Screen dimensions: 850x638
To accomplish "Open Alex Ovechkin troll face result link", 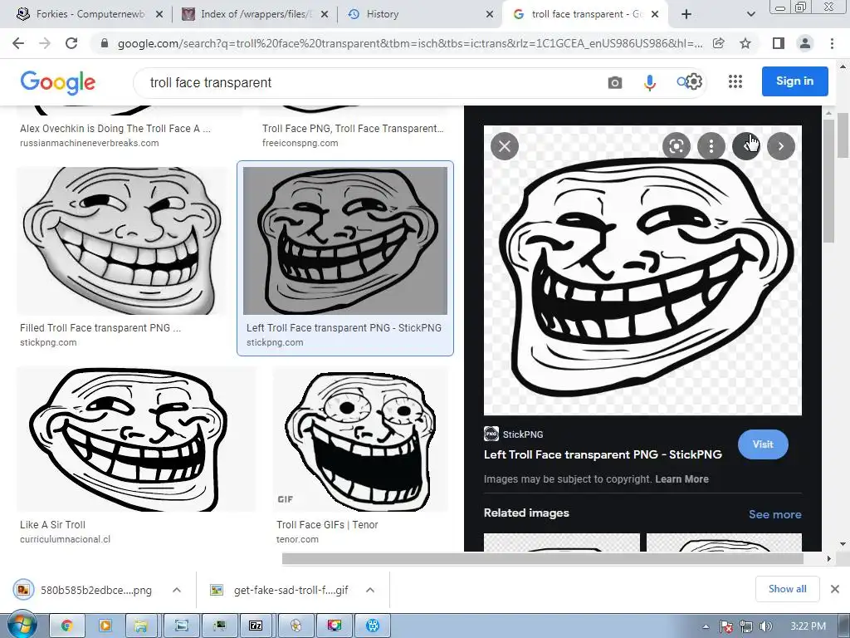I will click(115, 129).
